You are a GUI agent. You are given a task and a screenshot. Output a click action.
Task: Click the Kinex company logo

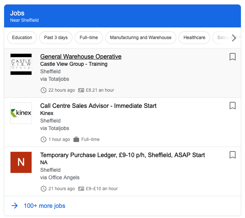click(21, 113)
